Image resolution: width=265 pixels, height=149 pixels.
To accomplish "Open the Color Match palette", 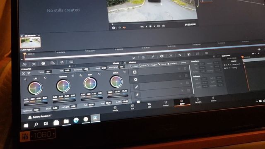I will pos(34,64).
